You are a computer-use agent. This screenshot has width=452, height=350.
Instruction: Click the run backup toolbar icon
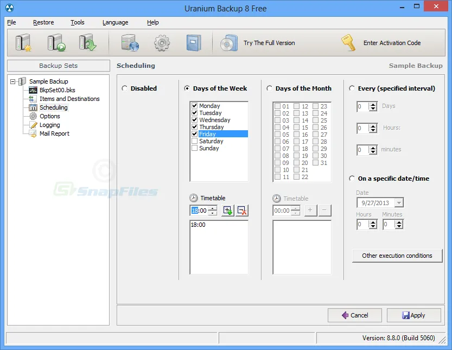coord(55,43)
